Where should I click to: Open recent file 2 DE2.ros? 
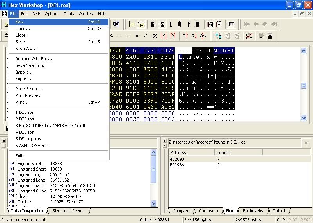pos(59,119)
